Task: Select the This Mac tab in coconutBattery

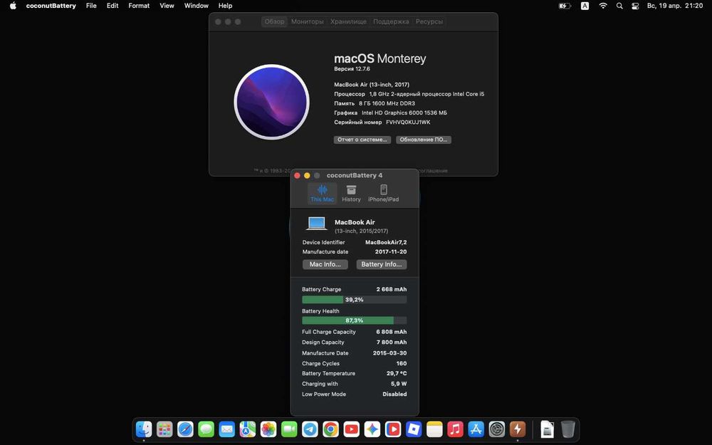Action: [x=322, y=194]
